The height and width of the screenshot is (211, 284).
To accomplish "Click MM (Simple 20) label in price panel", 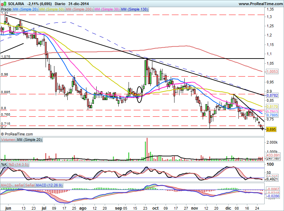I will click(x=26, y=10).
